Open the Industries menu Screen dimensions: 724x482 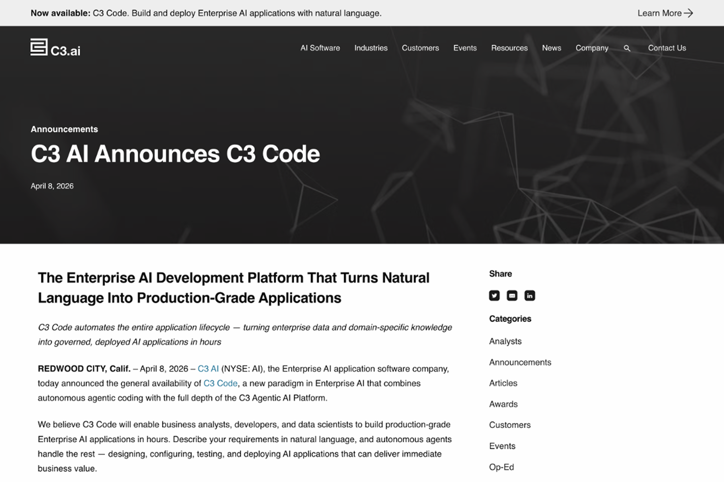pos(371,48)
